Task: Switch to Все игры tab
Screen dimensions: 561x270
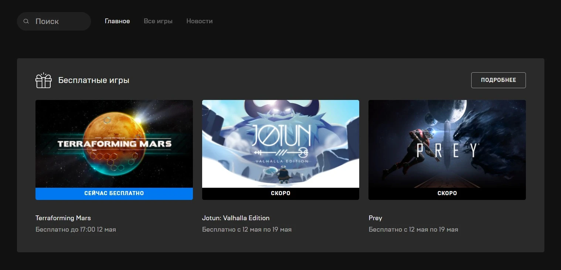Action: coord(158,21)
